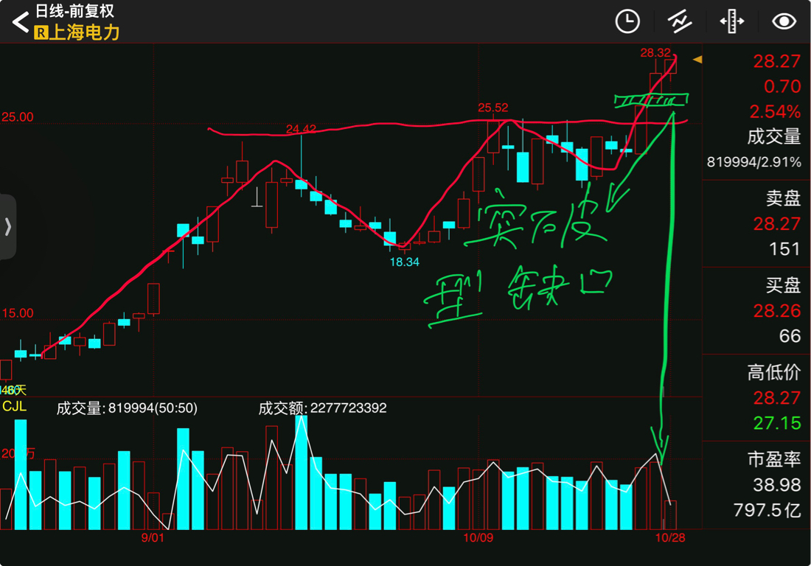
Task: Go back using the top-left arrow
Action: pos(20,22)
